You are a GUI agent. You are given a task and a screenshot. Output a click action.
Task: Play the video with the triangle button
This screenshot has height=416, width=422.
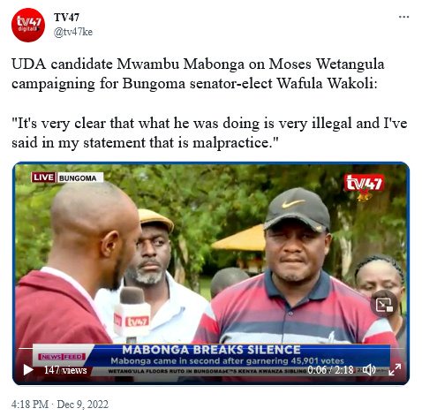(x=28, y=370)
